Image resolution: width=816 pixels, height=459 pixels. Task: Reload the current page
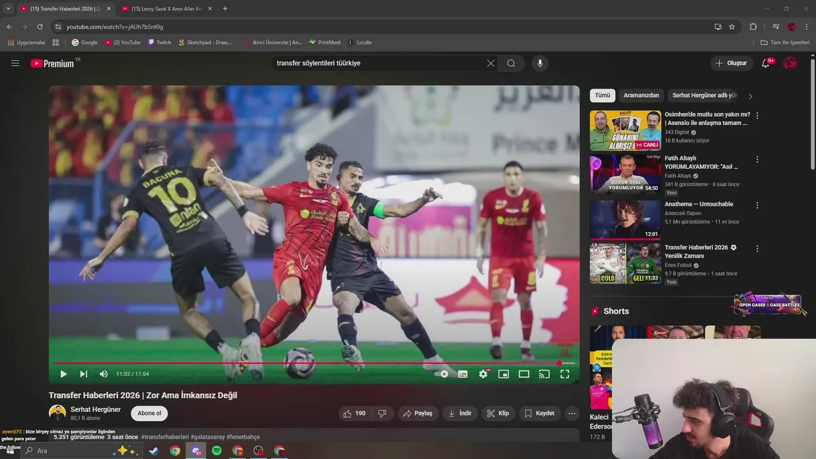coord(40,27)
